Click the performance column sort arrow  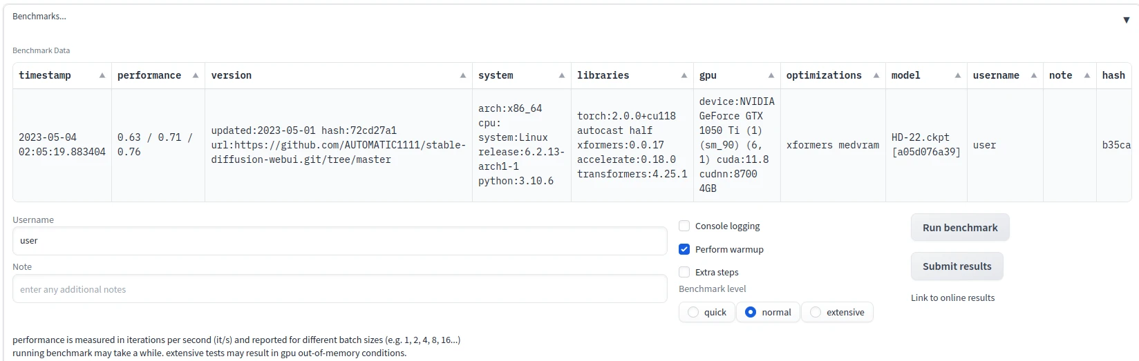pos(196,76)
